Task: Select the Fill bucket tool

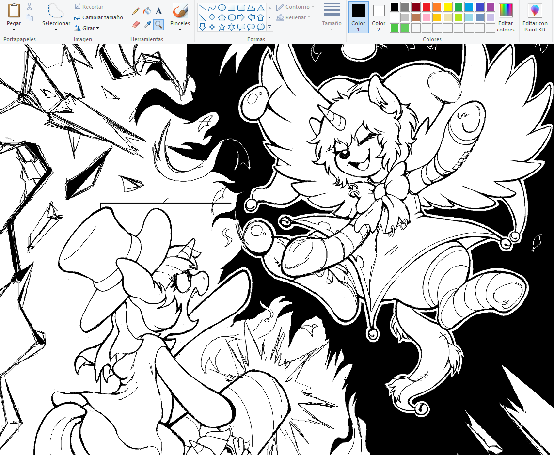Action: click(147, 11)
